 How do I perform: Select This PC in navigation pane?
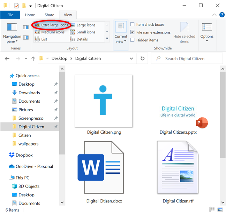click(19, 178)
